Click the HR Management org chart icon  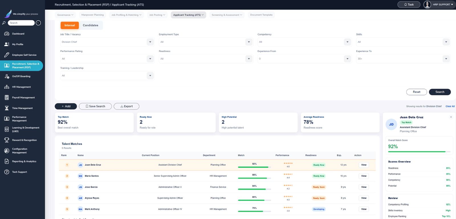[x=7, y=87]
